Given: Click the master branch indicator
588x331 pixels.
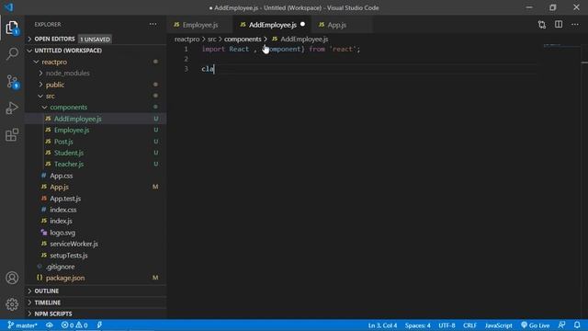Looking at the screenshot, I should click(22, 325).
